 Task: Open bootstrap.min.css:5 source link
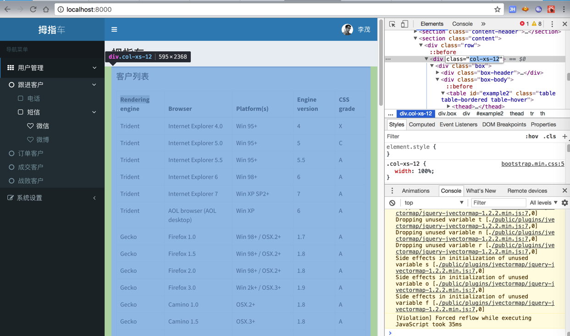click(x=532, y=164)
